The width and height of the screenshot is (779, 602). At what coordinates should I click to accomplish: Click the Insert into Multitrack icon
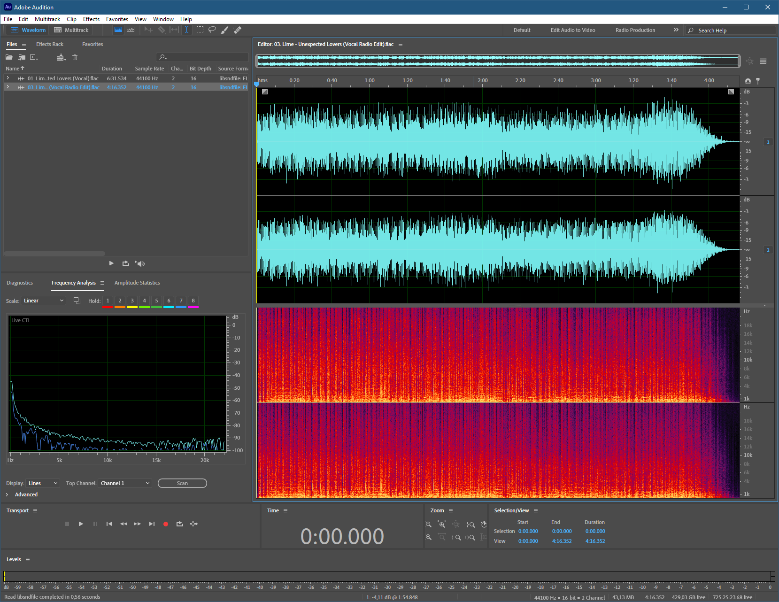[61, 57]
